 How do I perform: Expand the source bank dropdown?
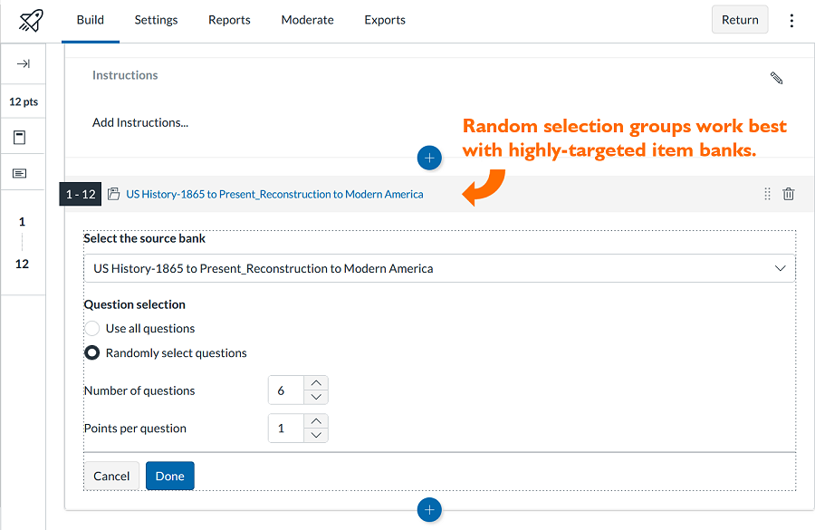439,268
